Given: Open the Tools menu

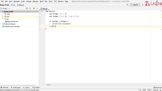Looking at the screenshot, I should [x=51, y=2].
